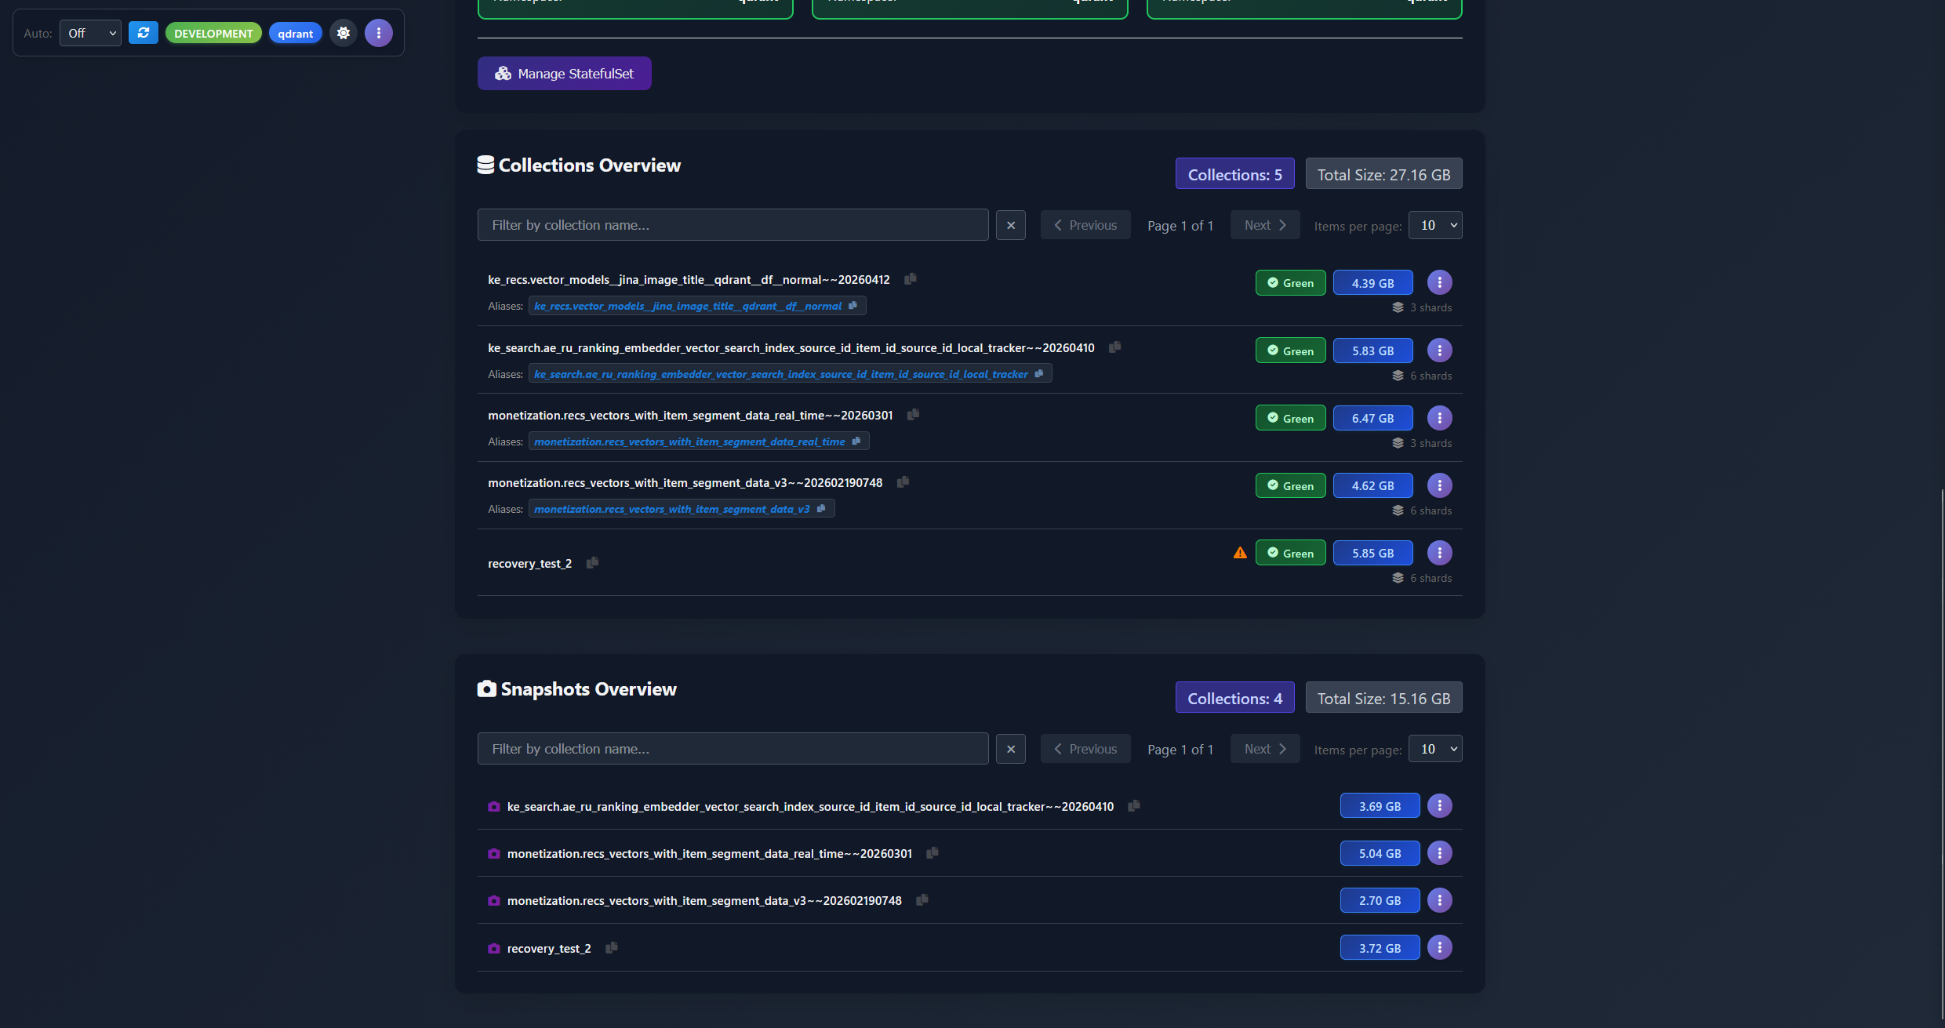Open settings via the gear icon
Screen dimensions: 1945x1028
pyautogui.click(x=344, y=33)
